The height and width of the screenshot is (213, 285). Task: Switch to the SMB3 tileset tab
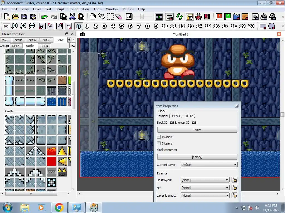[x=46, y=40]
